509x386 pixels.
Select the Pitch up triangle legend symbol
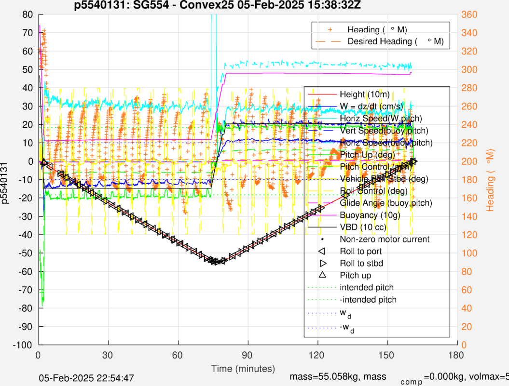tap(322, 275)
